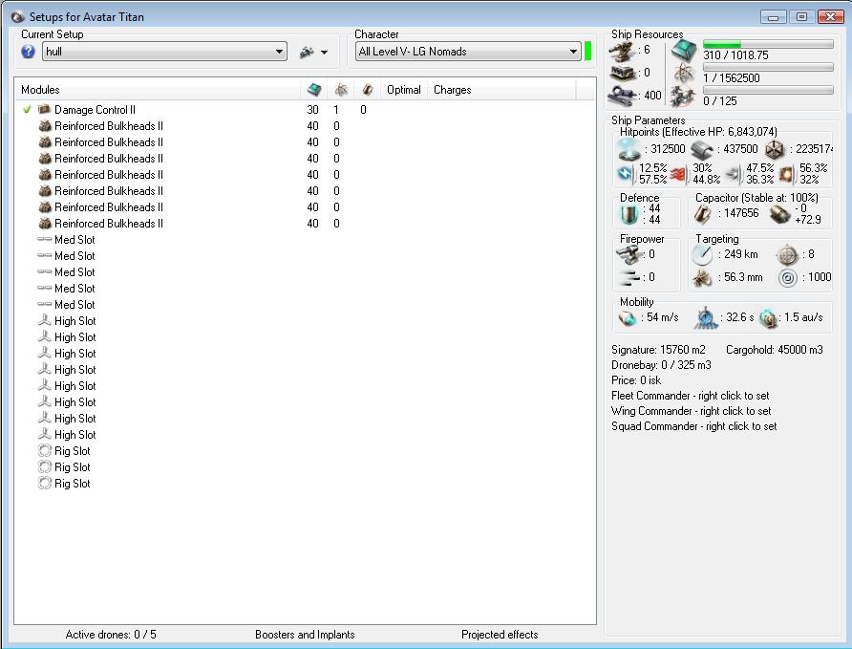Click the armor hitpoints icon showing 437500

[702, 149]
